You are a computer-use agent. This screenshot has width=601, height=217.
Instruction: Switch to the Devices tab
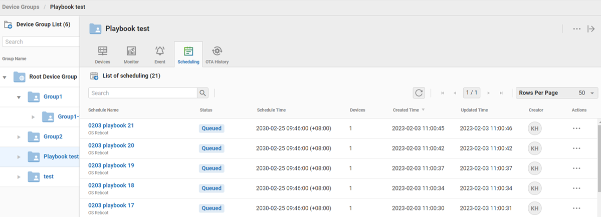tap(103, 55)
